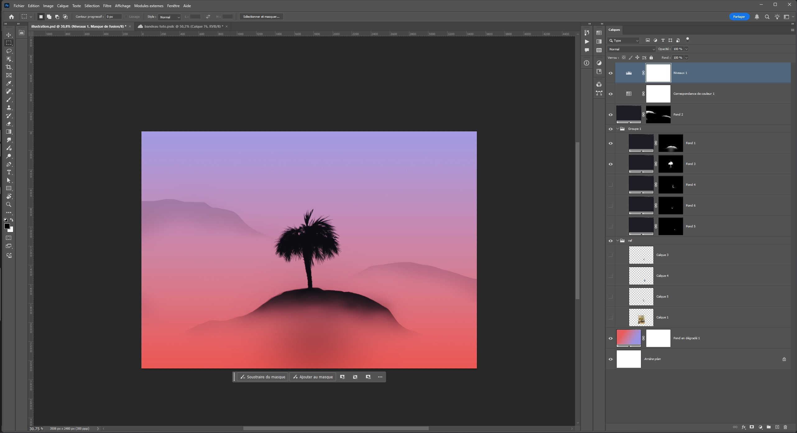Viewport: 797px width, 433px height.
Task: Click the add layer style fx icon
Action: click(x=744, y=427)
